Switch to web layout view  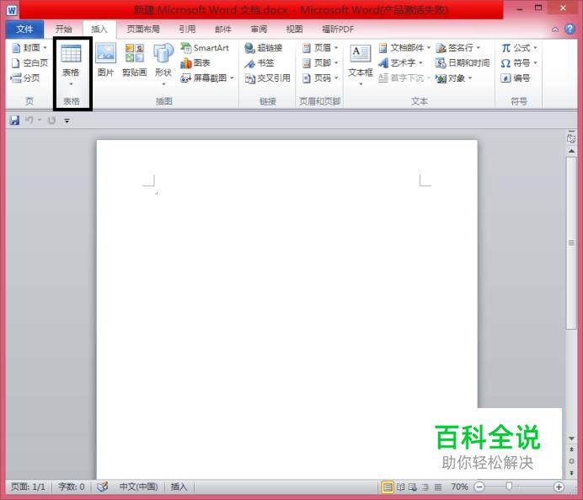click(413, 487)
